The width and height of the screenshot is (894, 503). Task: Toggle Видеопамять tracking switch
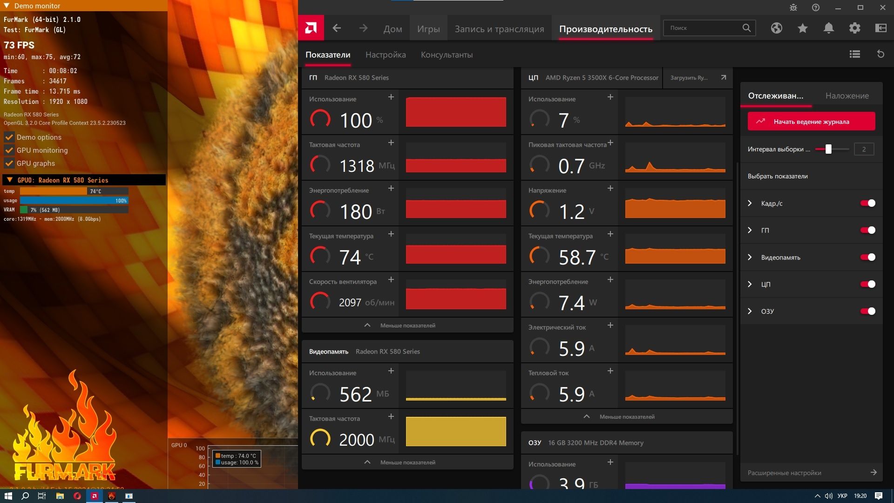click(868, 257)
